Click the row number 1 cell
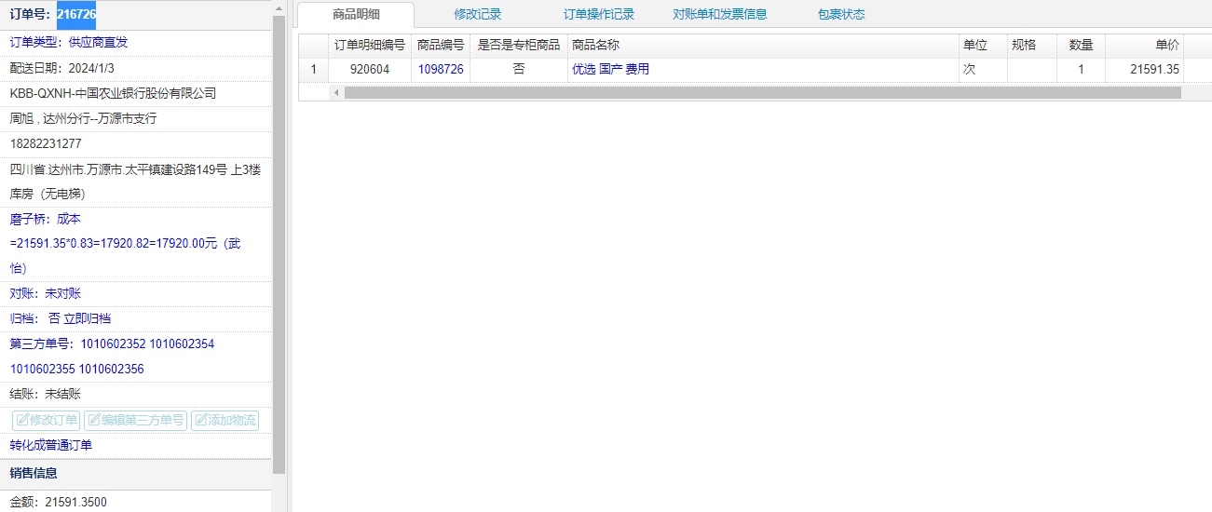 tap(314, 69)
